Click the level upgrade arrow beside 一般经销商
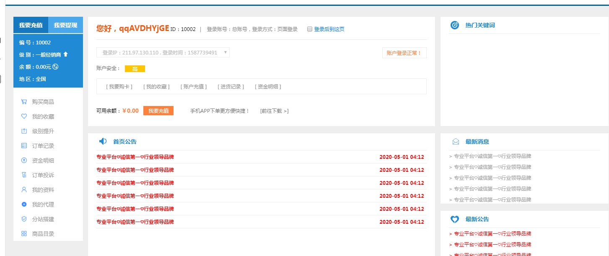The image size is (609, 256). click(x=65, y=54)
